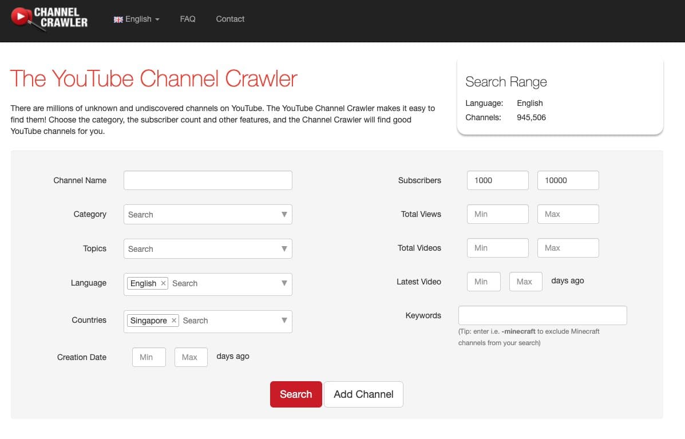Screen dimensions: 685x439
Task: Open the Language dropdown arrow
Action: 284,283
